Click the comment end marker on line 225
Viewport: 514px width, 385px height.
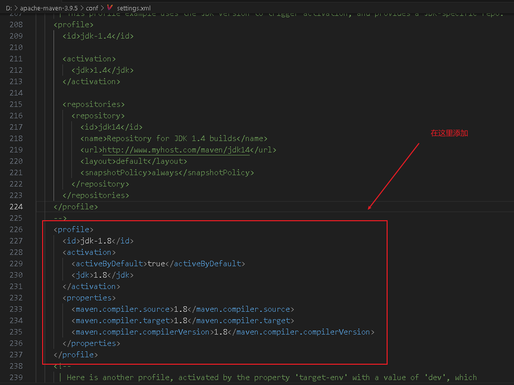[x=60, y=218]
